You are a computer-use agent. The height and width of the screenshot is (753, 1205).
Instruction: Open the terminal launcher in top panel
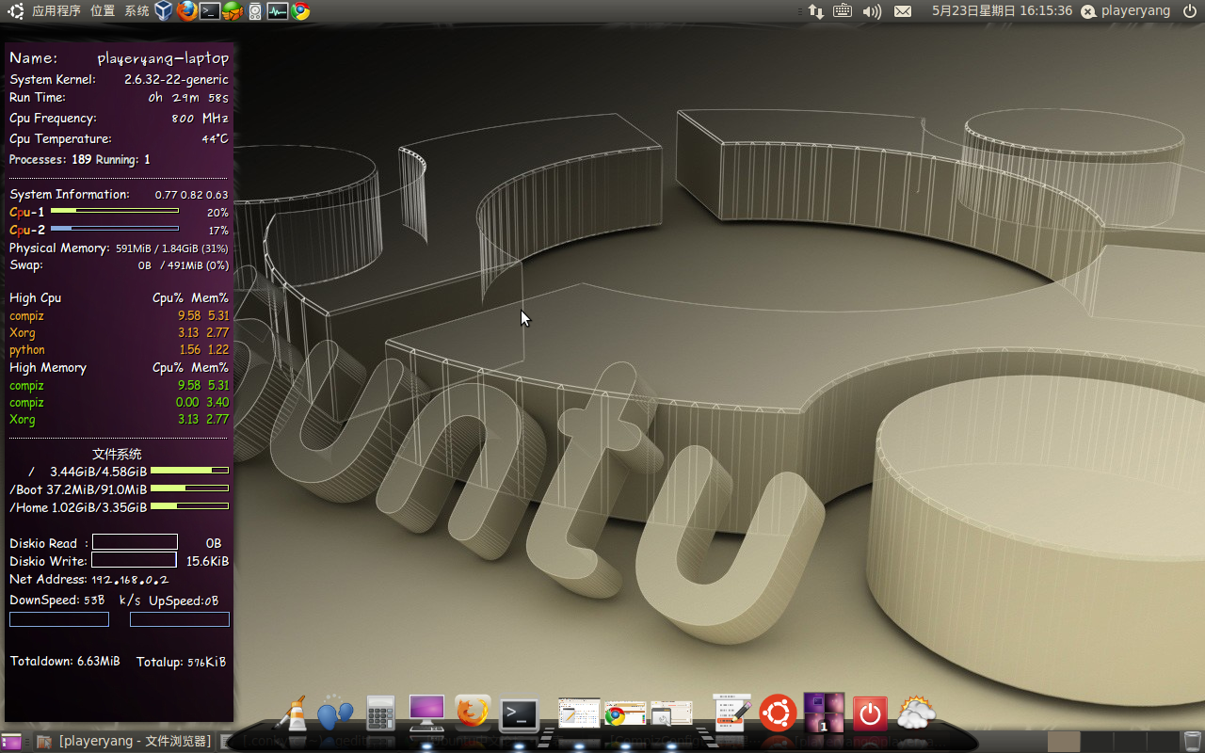[210, 11]
